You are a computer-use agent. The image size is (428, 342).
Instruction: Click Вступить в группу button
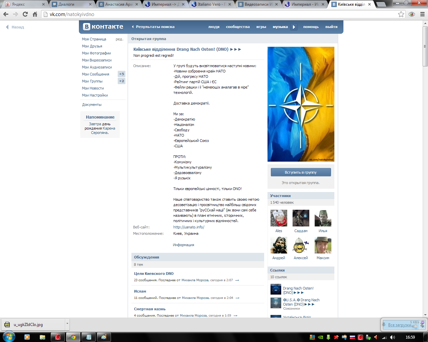(301, 172)
